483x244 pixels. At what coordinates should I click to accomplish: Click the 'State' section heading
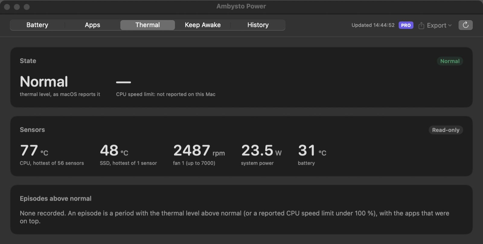click(28, 61)
